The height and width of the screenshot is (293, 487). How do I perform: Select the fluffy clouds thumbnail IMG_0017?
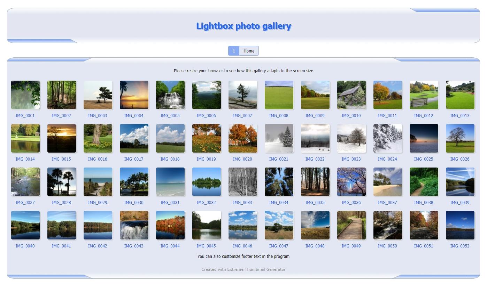tap(134, 138)
